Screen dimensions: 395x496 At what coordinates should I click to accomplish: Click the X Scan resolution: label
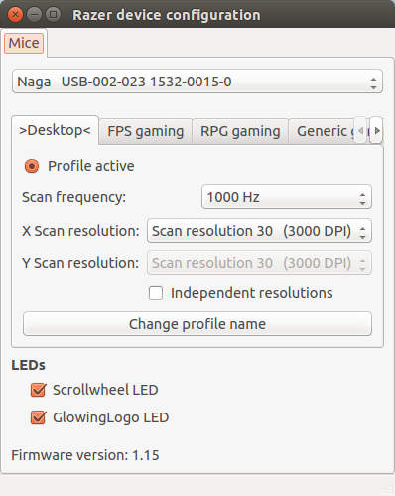[x=80, y=231]
